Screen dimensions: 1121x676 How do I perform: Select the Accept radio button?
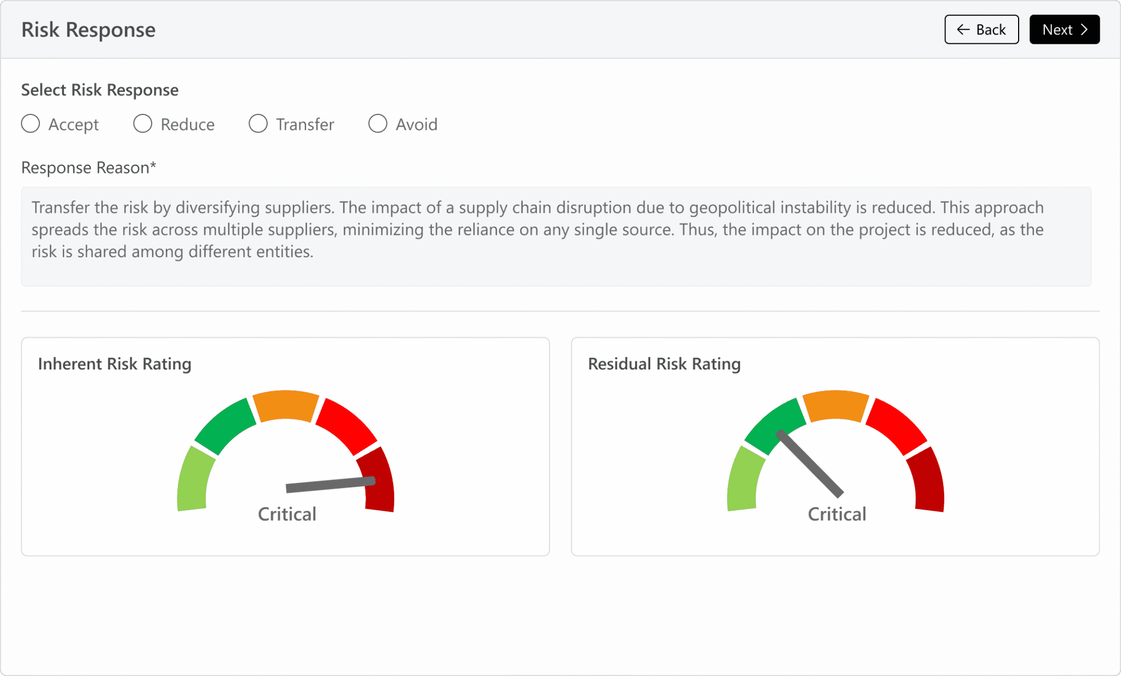tap(31, 124)
